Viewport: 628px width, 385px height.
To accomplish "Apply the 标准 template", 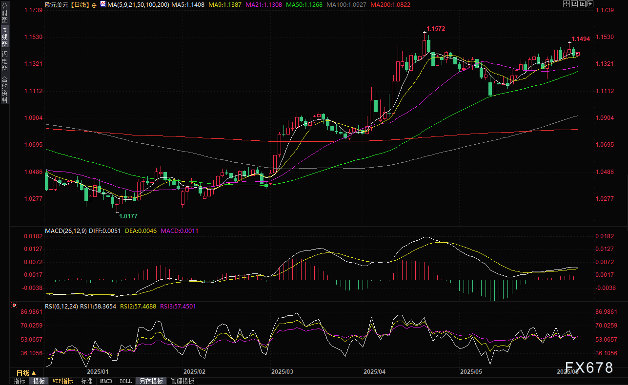I will (x=86, y=381).
